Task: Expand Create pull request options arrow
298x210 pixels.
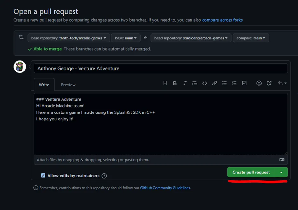Action: point(282,172)
